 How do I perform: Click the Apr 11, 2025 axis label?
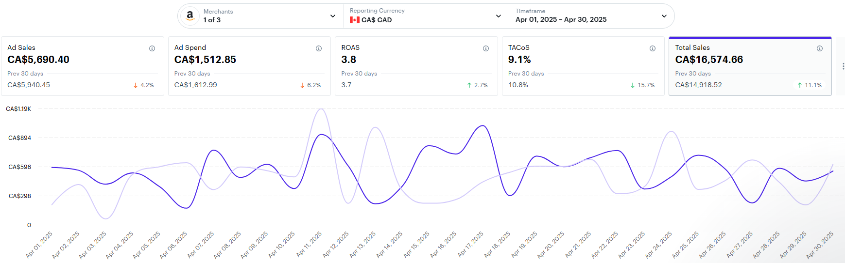[310, 244]
